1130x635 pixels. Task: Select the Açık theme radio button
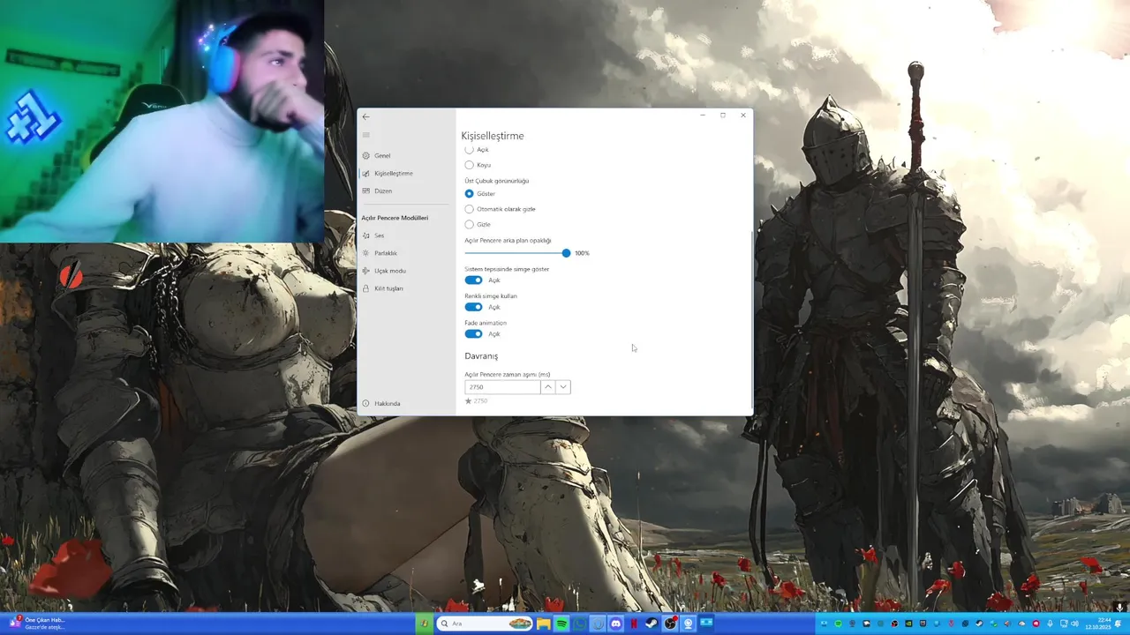pos(469,150)
